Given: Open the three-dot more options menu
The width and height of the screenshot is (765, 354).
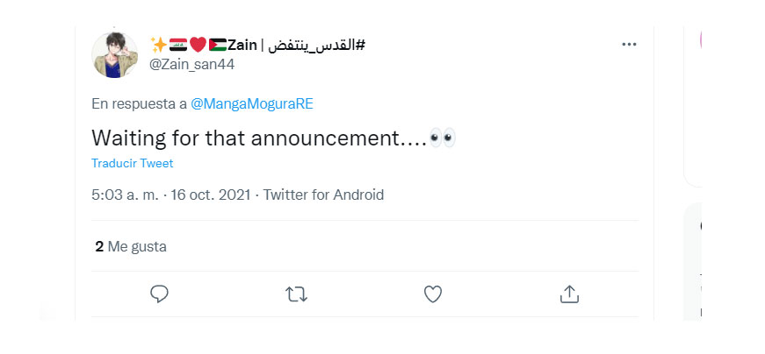Looking at the screenshot, I should (628, 45).
